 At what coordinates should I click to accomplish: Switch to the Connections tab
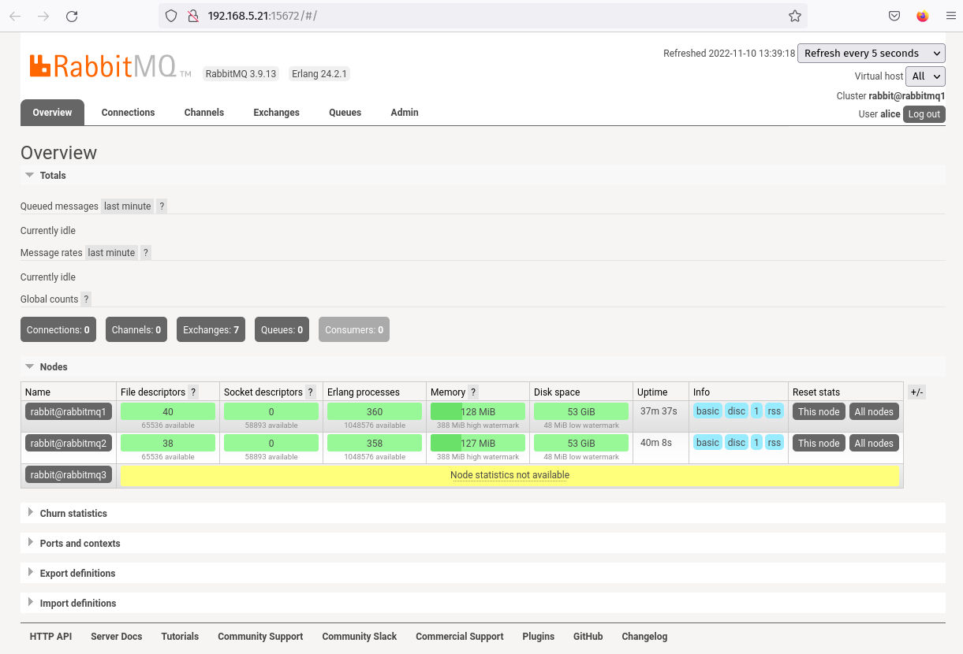(129, 113)
